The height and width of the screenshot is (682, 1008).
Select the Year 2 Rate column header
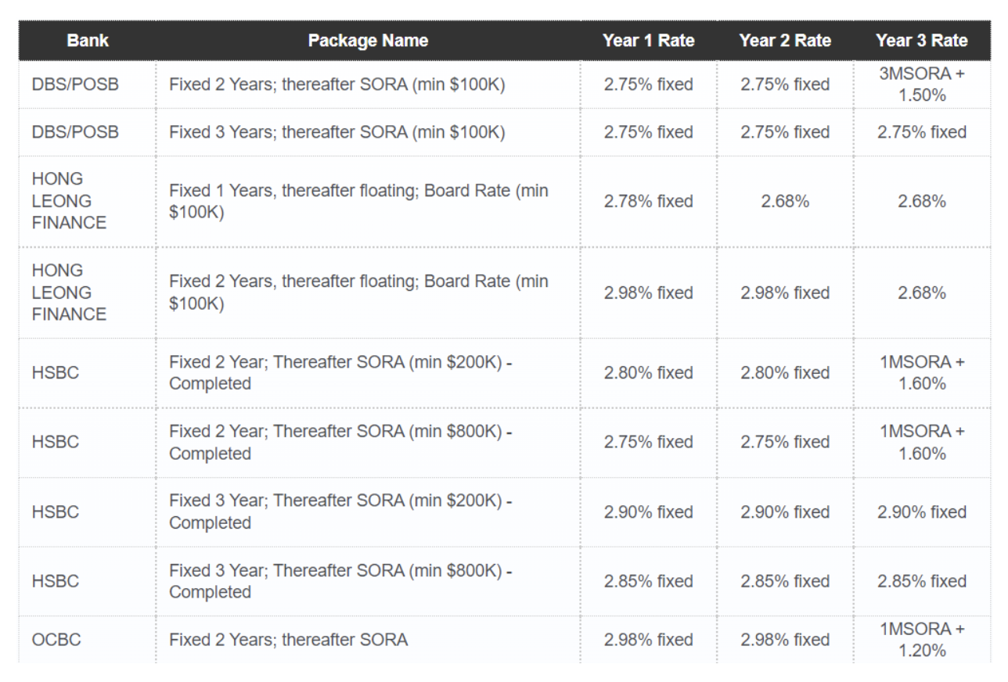click(785, 41)
